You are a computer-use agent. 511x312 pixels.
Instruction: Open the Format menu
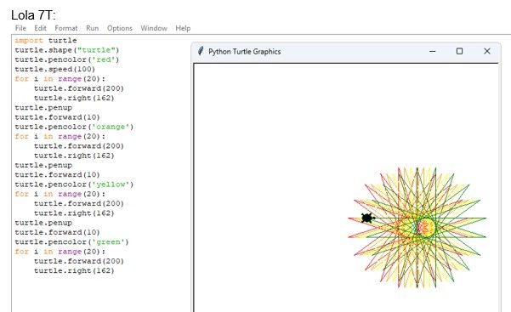tap(66, 28)
